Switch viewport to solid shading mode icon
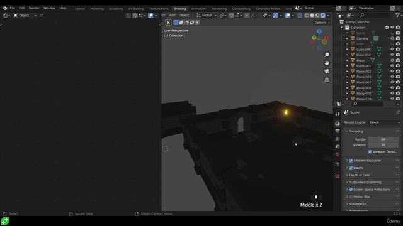403x226 pixels. click(x=312, y=15)
